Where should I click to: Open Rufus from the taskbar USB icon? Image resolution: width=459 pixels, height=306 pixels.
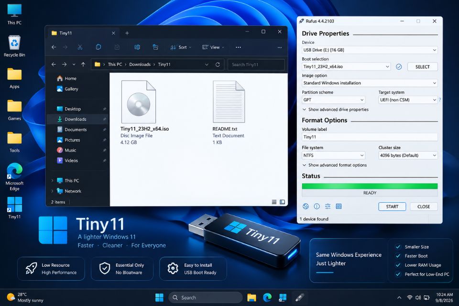pyautogui.click(x=299, y=297)
